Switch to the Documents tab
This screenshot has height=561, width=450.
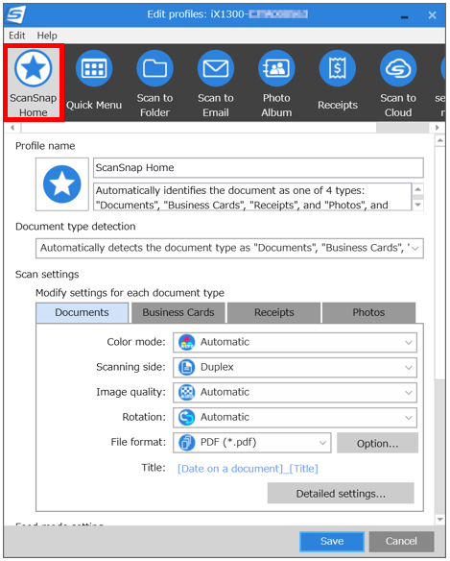pyautogui.click(x=82, y=313)
